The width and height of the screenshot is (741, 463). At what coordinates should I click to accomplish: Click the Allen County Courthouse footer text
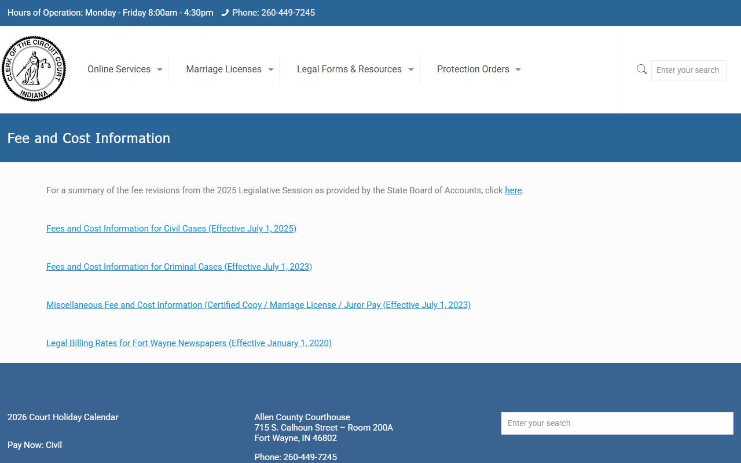click(x=302, y=417)
